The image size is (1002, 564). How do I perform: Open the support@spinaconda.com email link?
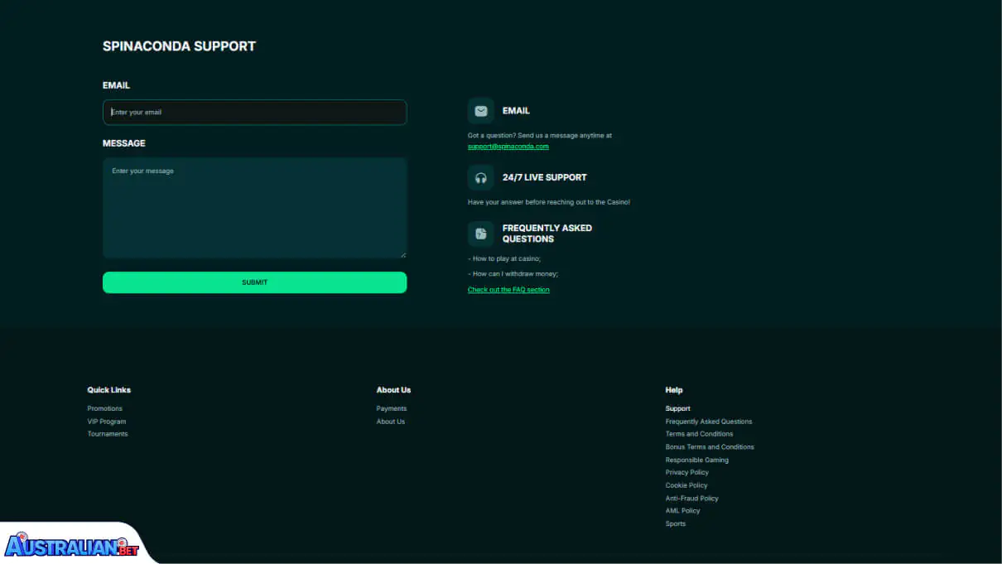(508, 146)
